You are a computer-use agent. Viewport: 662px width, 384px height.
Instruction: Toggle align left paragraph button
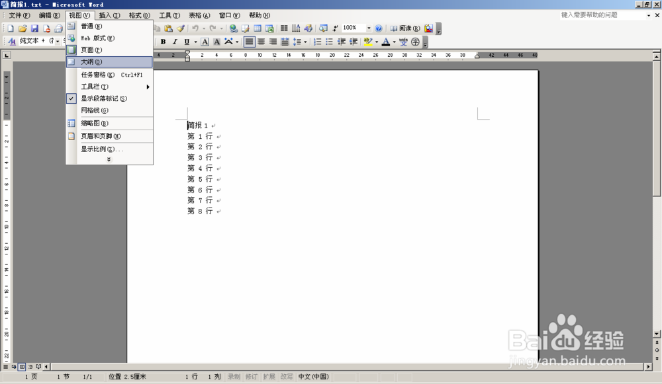pos(249,42)
